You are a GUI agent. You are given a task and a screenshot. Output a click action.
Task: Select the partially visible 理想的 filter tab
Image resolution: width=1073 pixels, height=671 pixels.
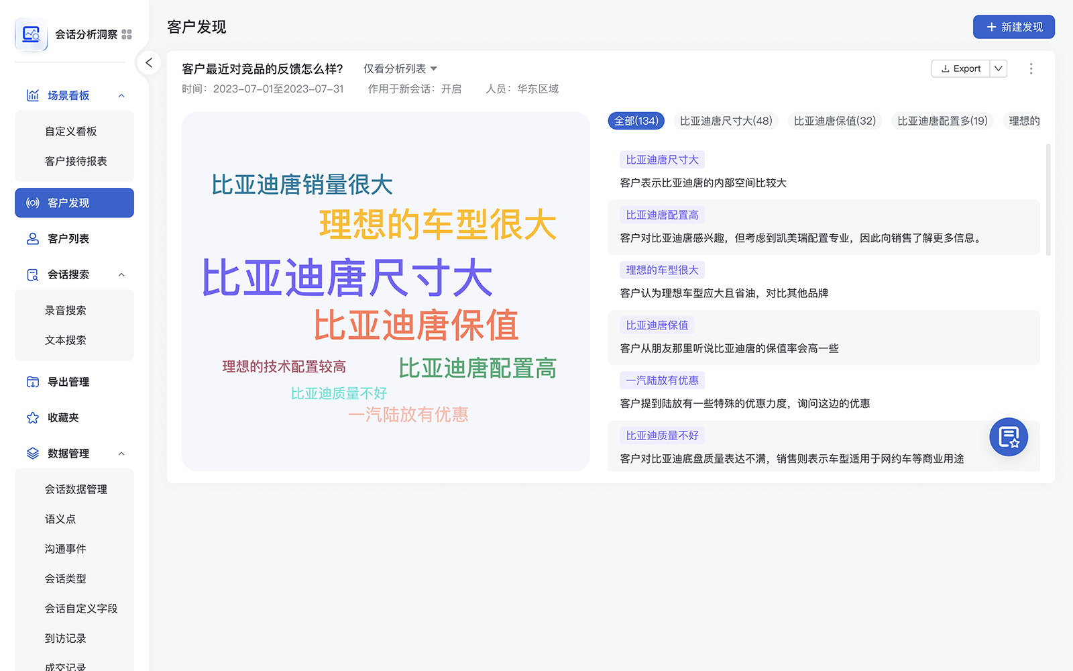coord(1024,121)
